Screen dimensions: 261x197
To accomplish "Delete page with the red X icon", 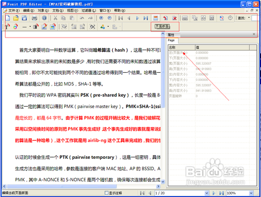I will pos(174,18).
